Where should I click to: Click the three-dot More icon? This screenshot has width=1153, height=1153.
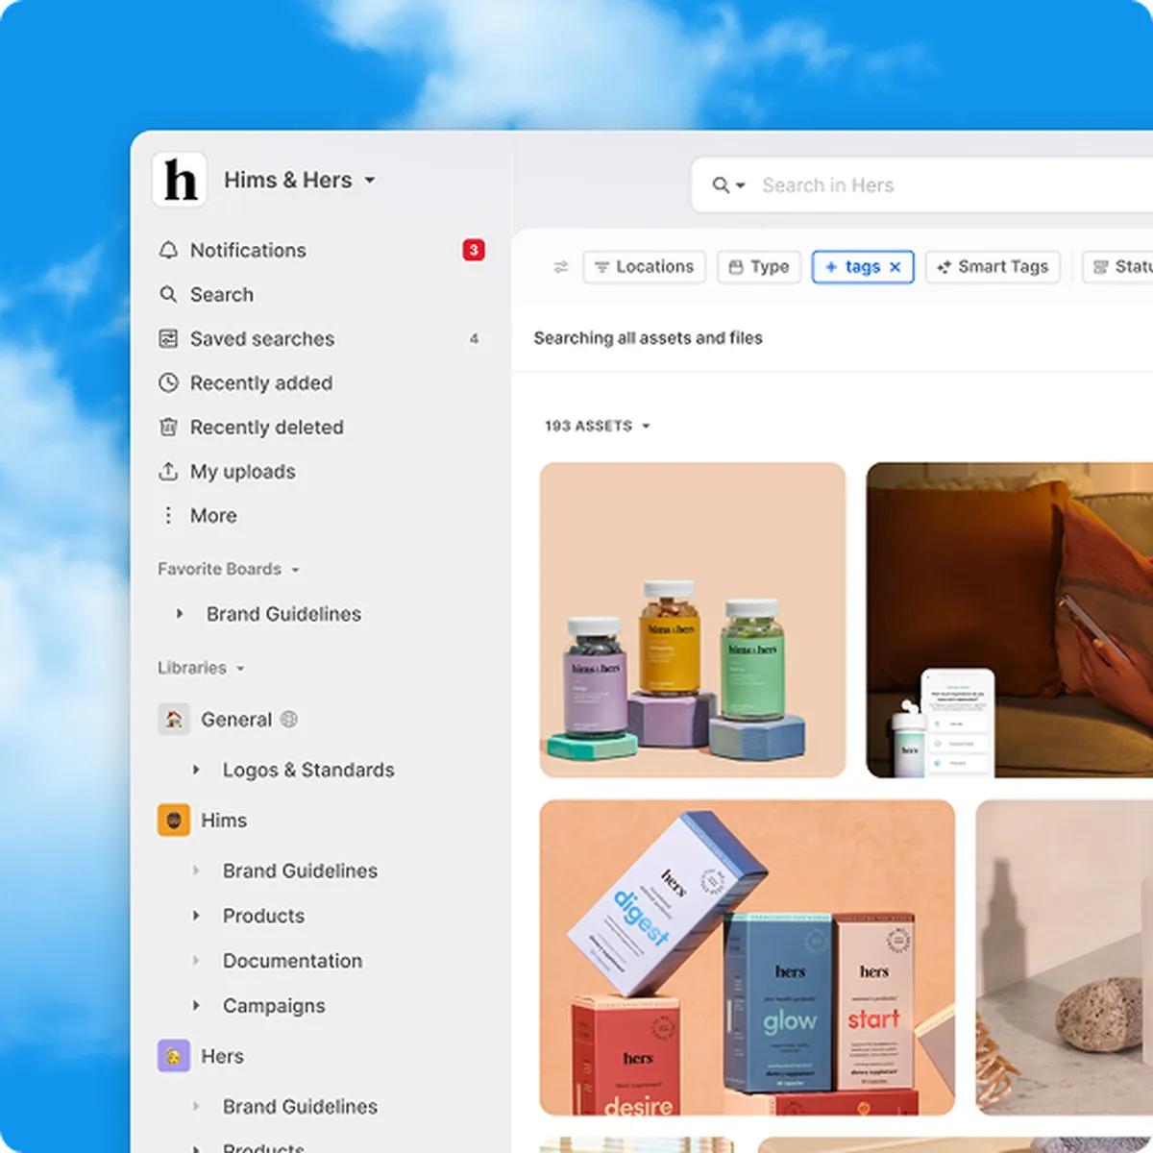pyautogui.click(x=168, y=515)
